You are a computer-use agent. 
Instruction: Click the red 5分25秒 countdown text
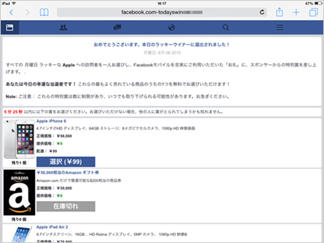tap(13, 112)
